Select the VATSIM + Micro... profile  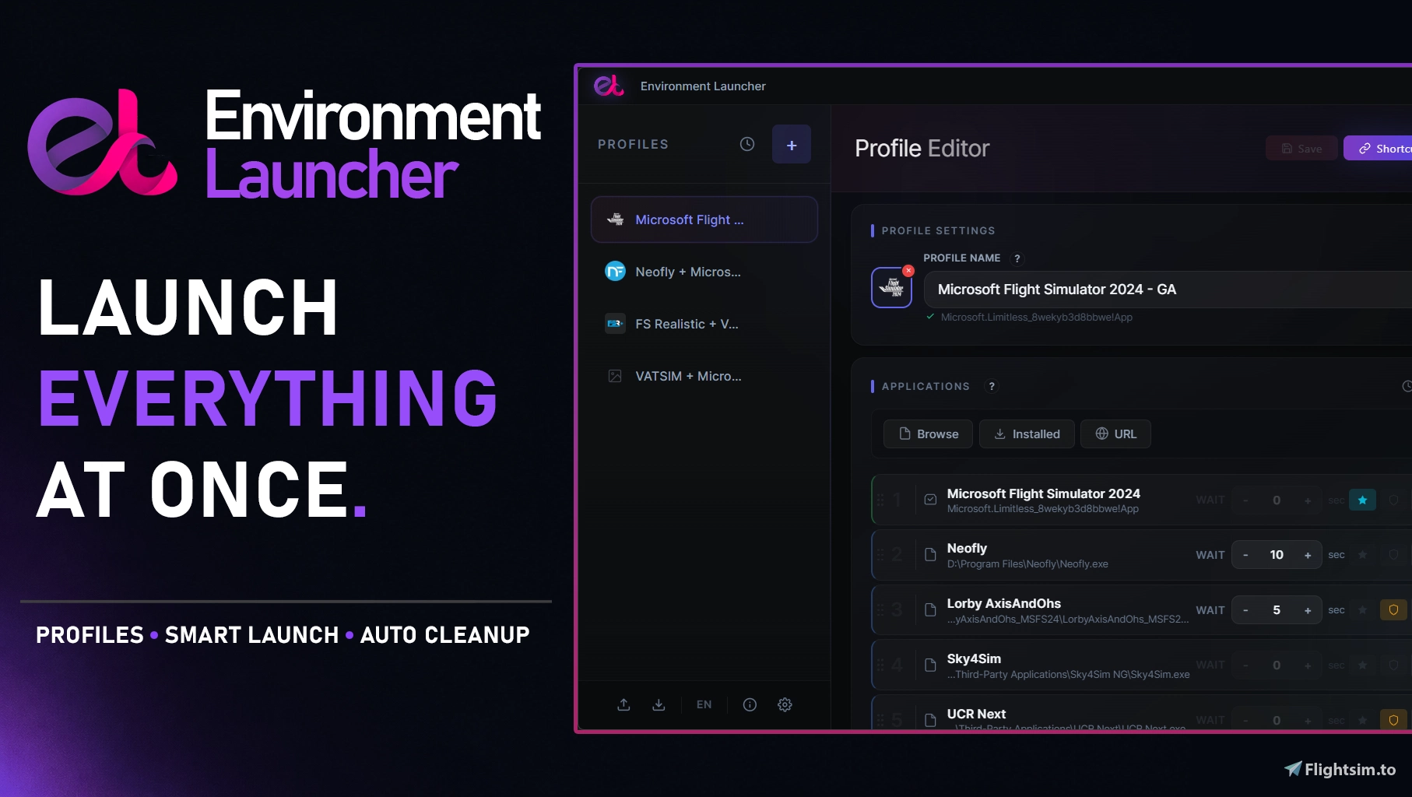tap(704, 376)
